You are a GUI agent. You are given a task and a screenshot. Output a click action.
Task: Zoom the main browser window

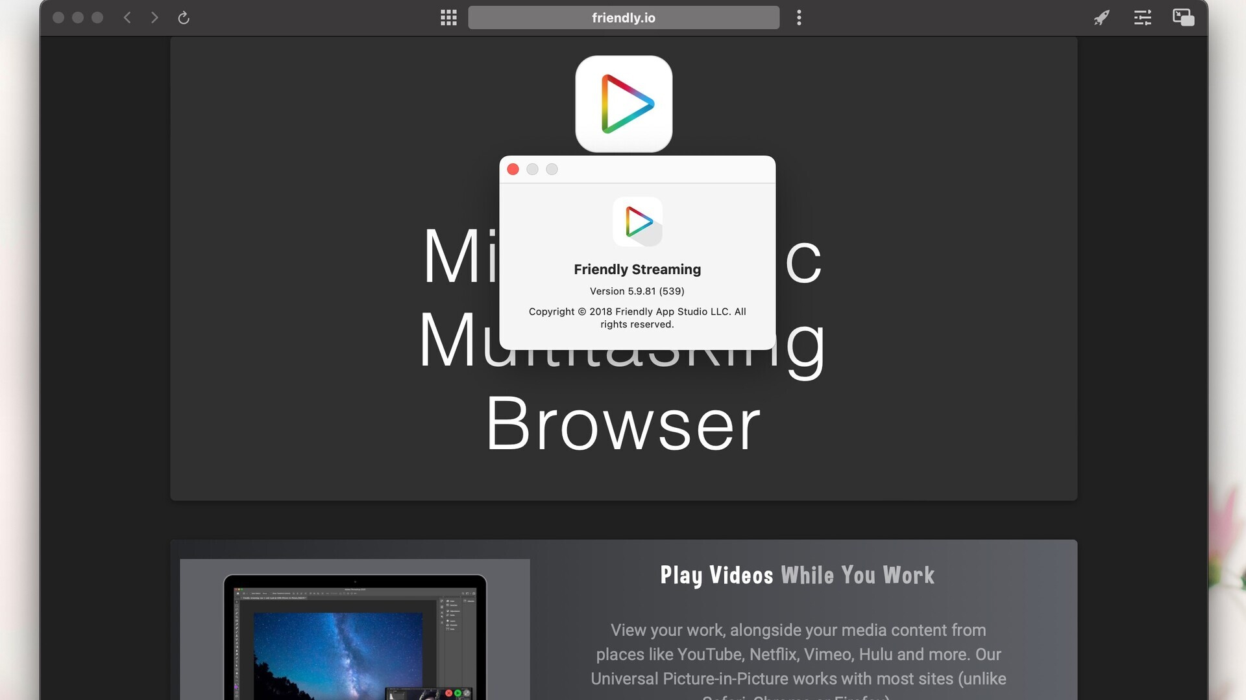coord(97,17)
